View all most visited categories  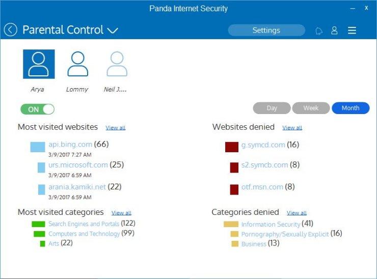tap(121, 213)
